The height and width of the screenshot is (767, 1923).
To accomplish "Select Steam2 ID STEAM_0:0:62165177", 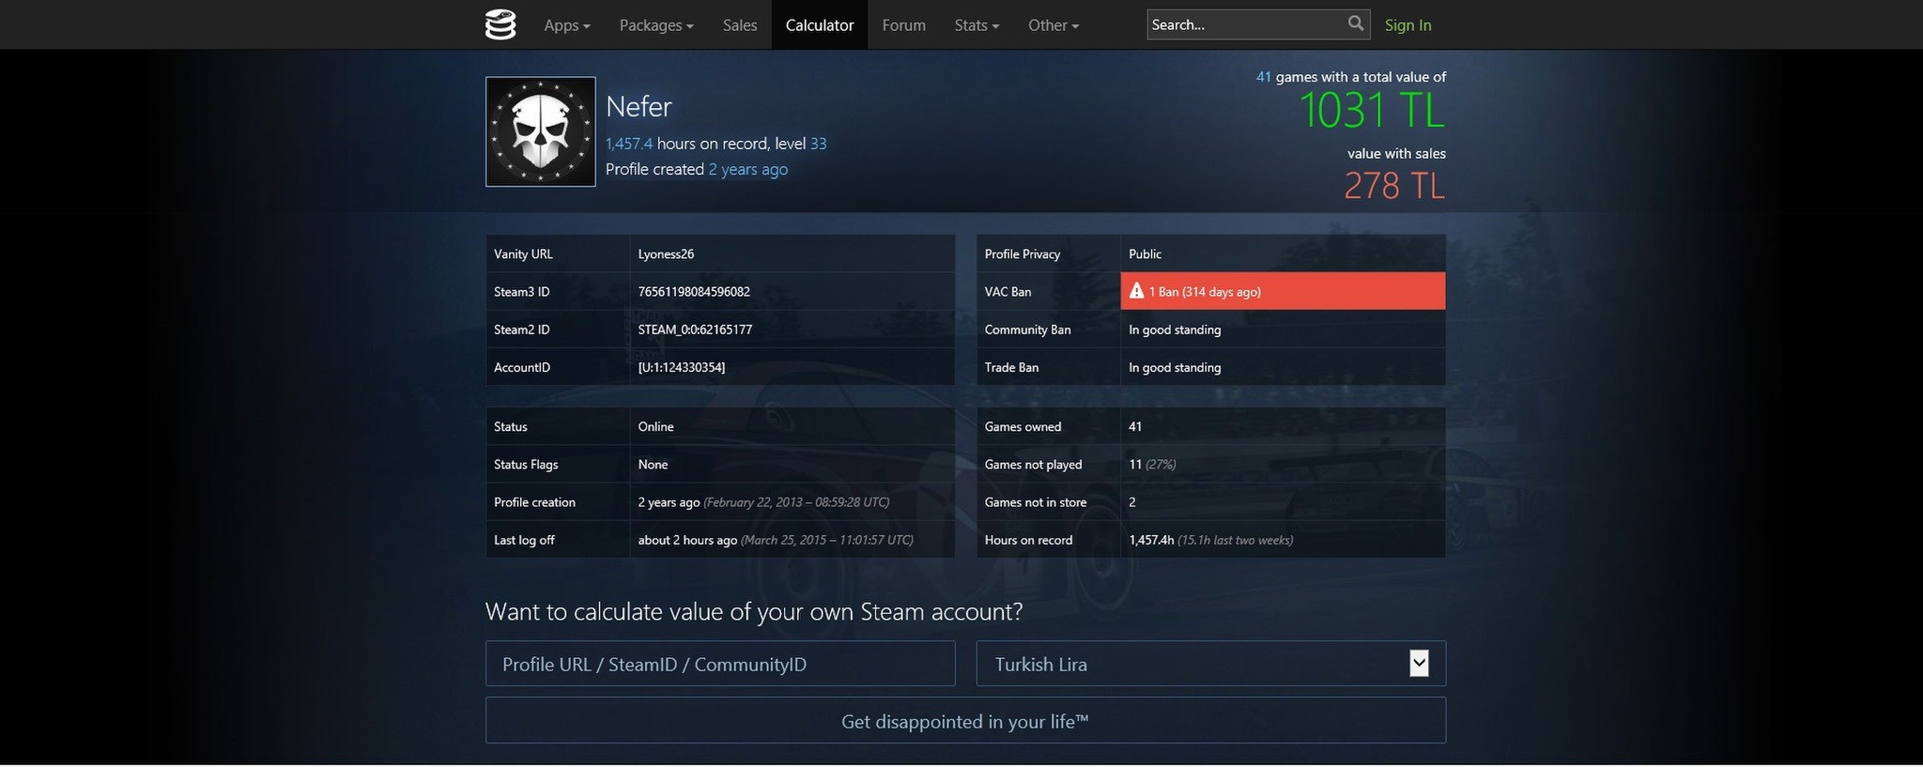I will click(x=695, y=330).
